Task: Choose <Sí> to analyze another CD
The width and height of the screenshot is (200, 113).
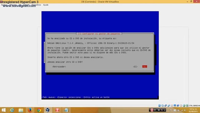Action: click(x=135, y=67)
